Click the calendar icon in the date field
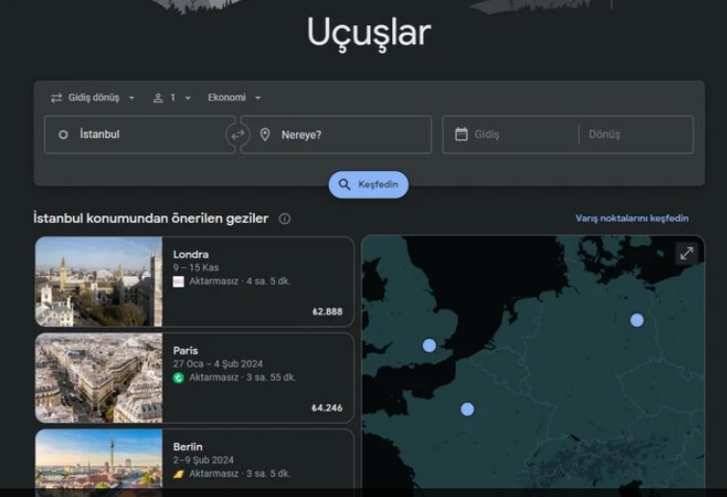 (462, 135)
